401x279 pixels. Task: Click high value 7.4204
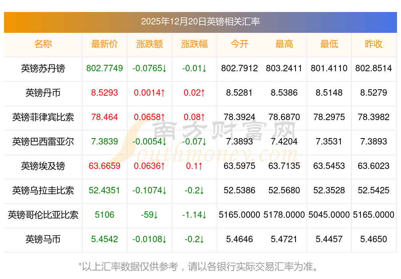pos(284,141)
